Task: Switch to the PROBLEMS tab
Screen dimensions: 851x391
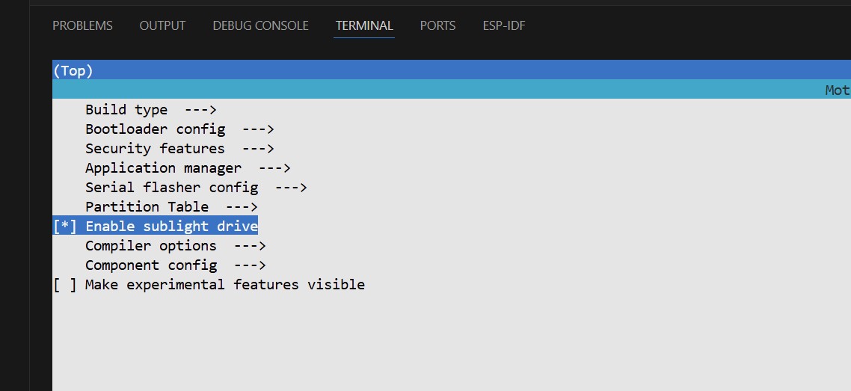Action: [82, 25]
